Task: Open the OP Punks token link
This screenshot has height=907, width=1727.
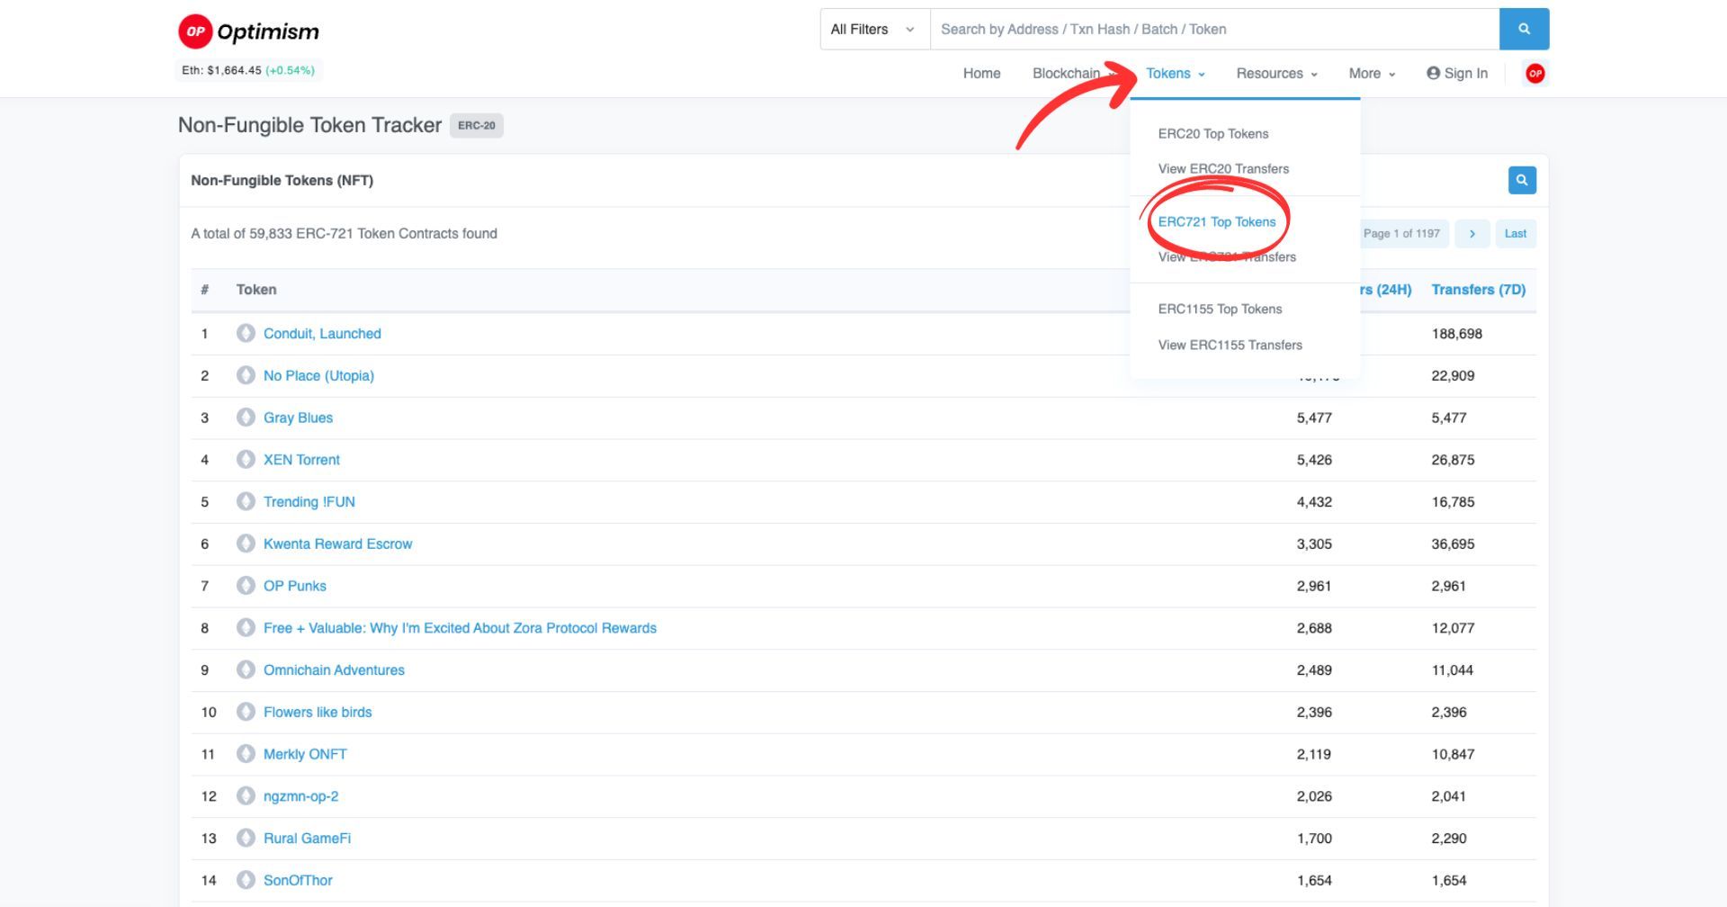Action: [x=294, y=587]
